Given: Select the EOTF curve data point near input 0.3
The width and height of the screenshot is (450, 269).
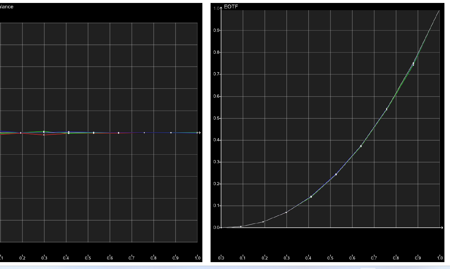Looking at the screenshot, I should point(286,212).
